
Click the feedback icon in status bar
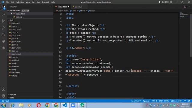pyautogui.click(x=185, y=101)
